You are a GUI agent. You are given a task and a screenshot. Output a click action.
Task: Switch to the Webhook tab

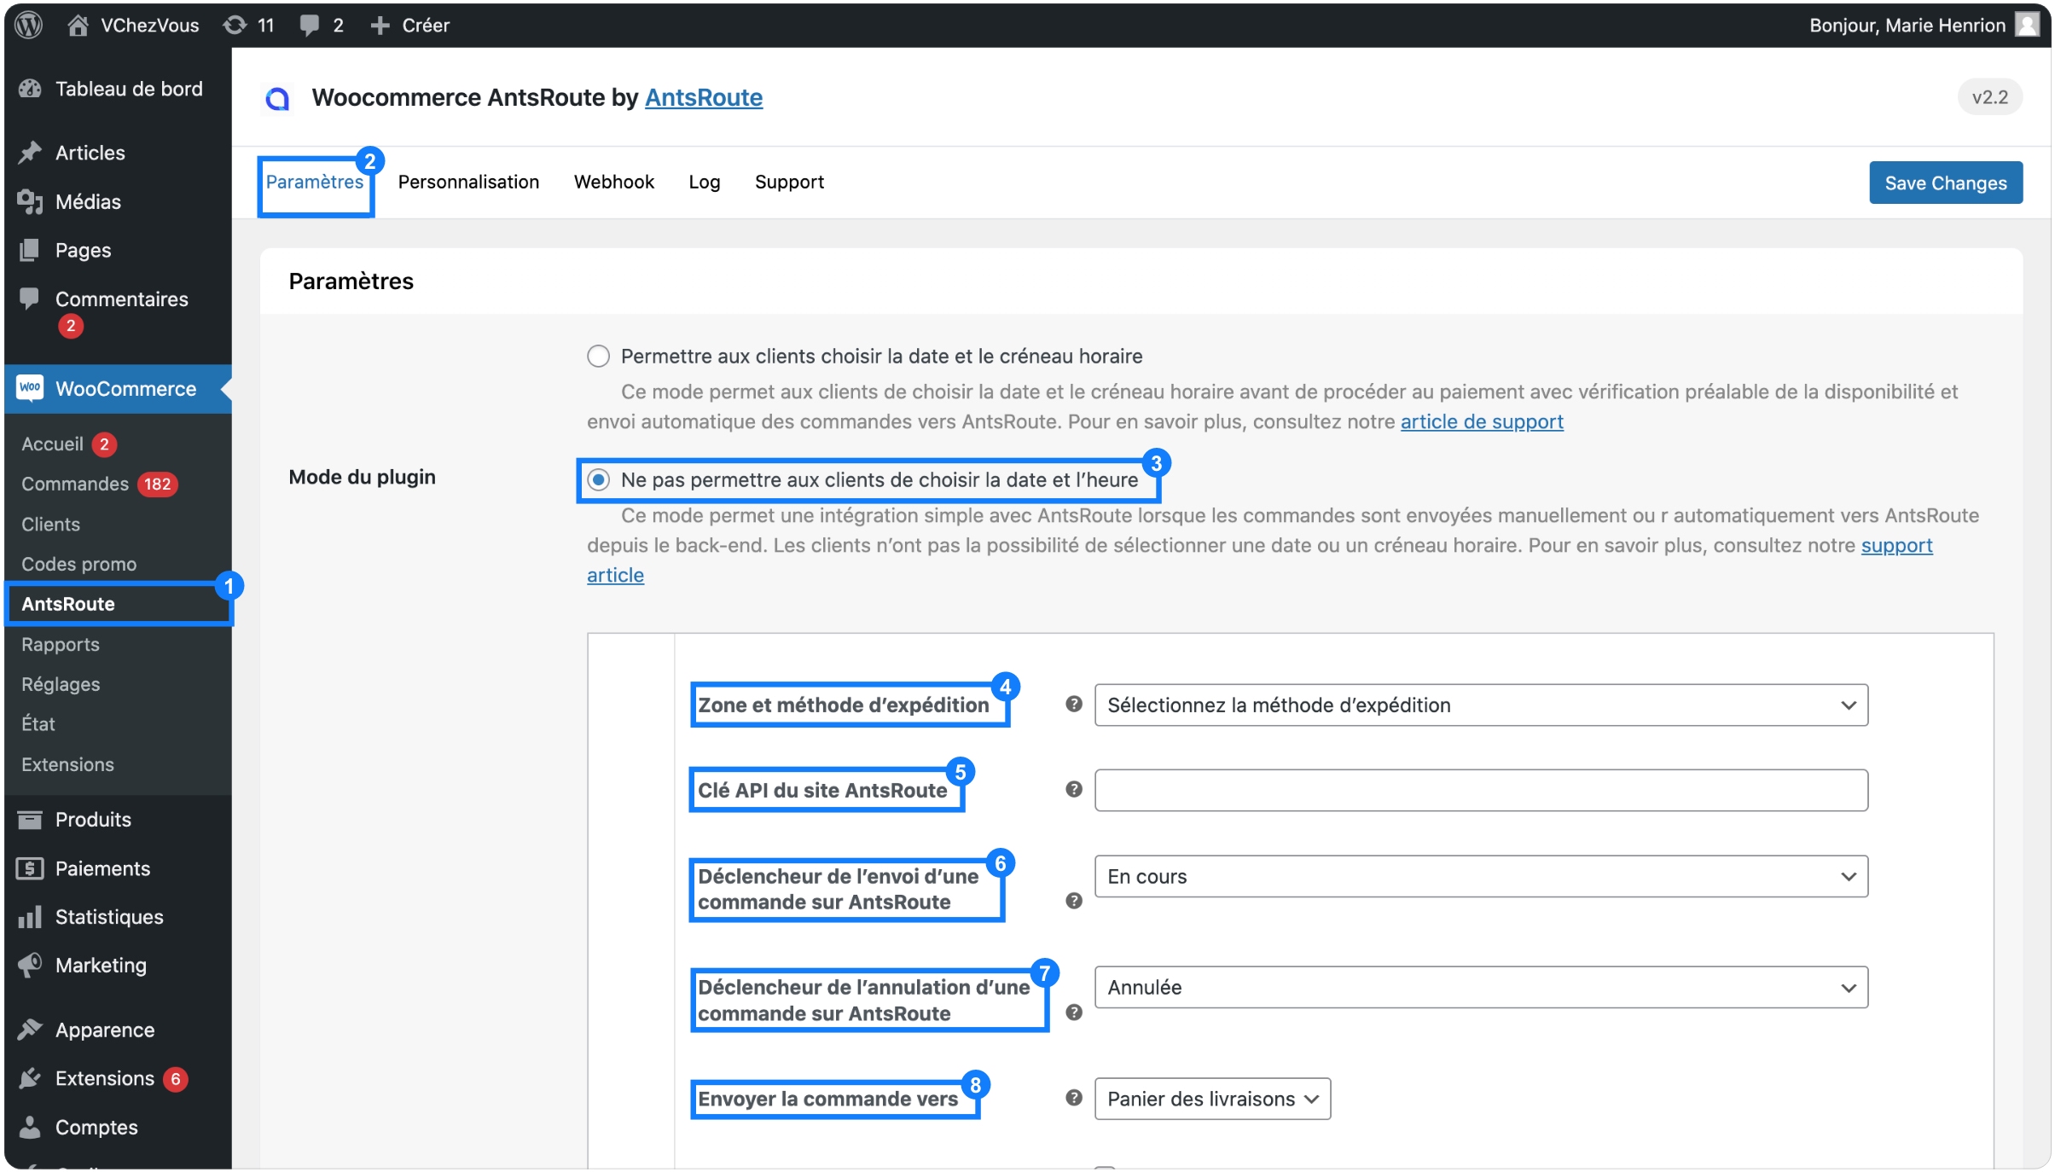(613, 182)
